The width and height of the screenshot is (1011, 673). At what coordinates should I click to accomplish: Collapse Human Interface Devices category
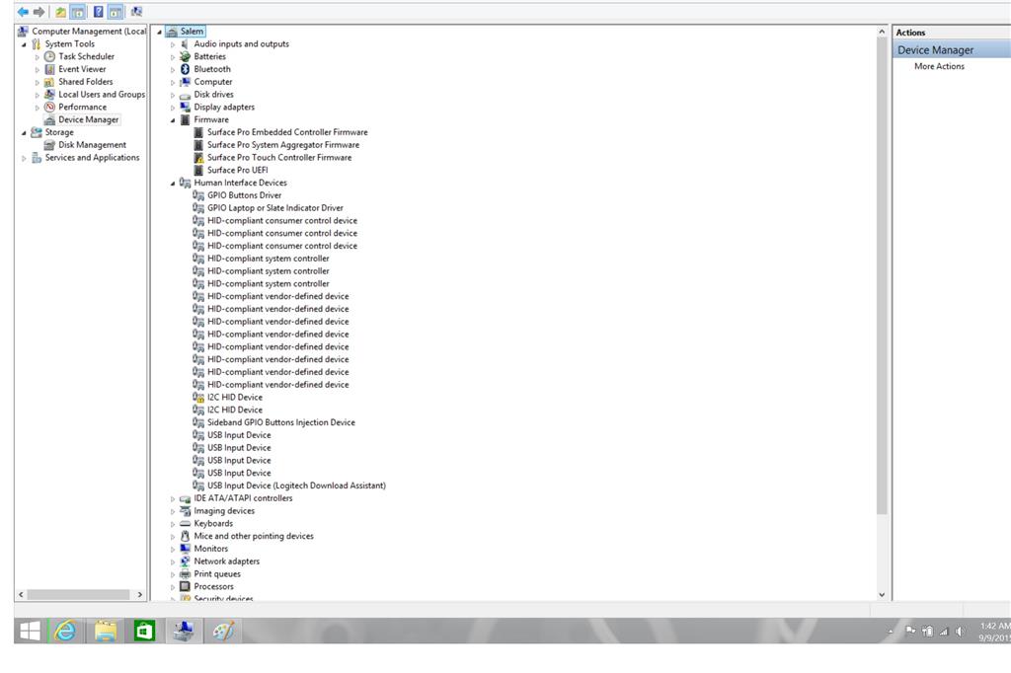(173, 184)
